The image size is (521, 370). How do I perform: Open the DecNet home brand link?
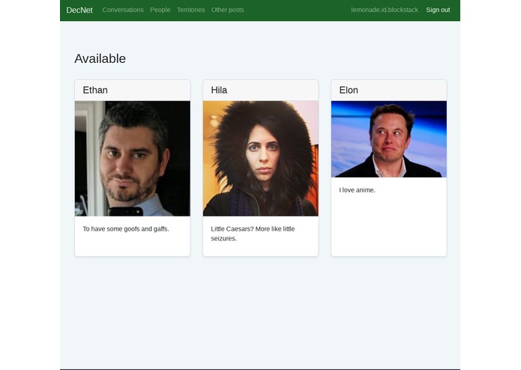click(x=79, y=10)
